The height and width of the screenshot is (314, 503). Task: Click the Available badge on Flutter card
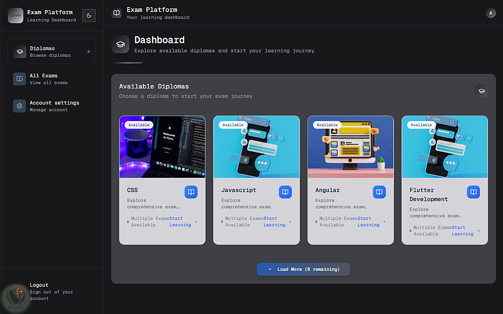[421, 125]
